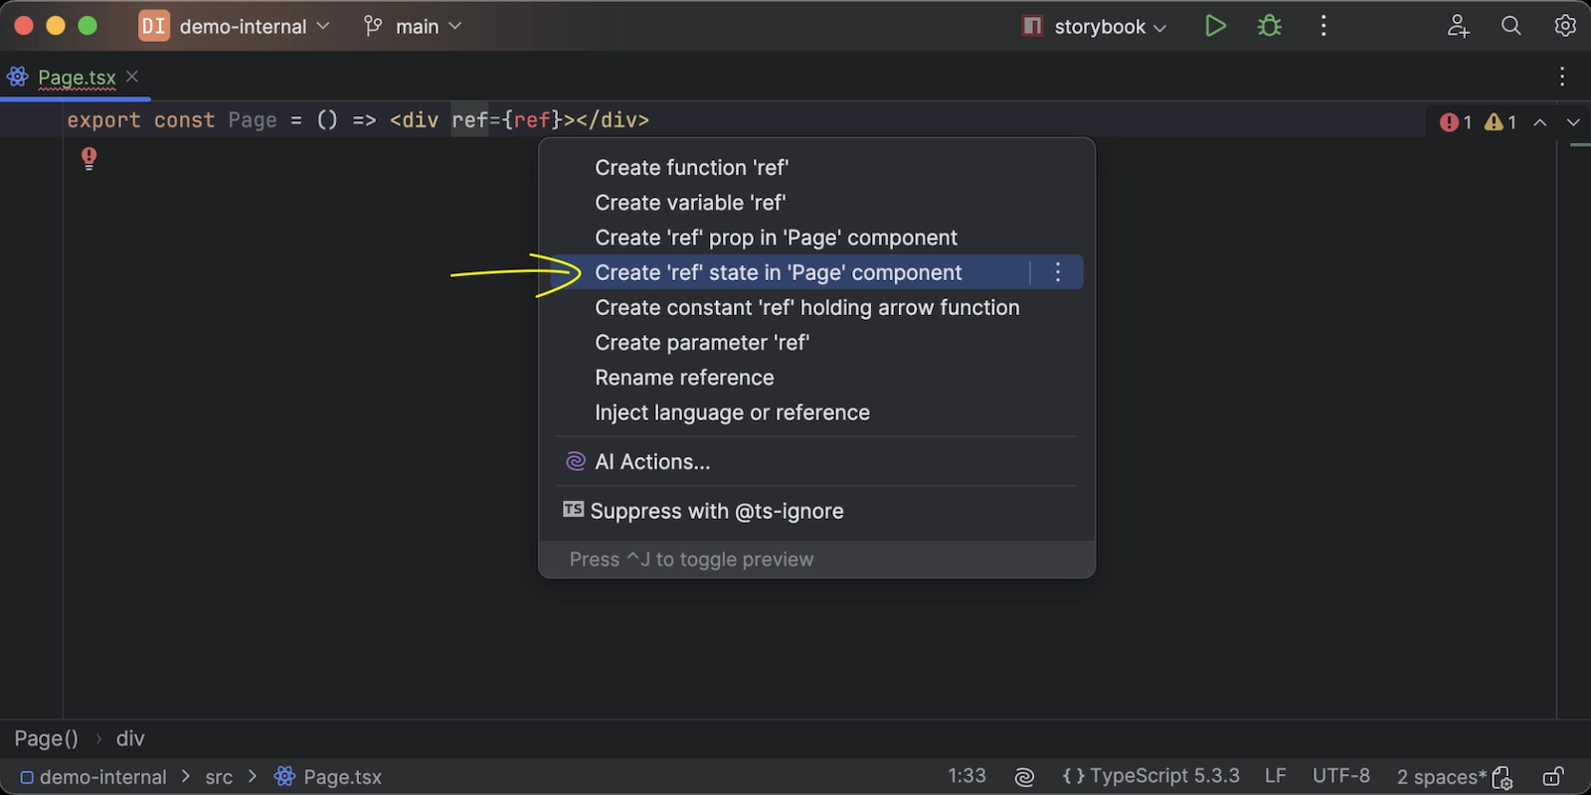
Task: Click Page() breadcrumb in editor
Action: (46, 738)
